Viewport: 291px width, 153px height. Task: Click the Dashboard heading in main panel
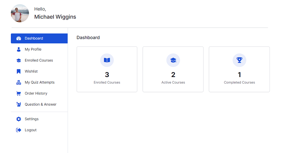click(88, 38)
